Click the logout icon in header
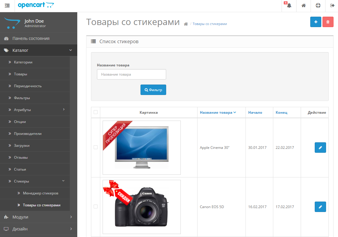The height and width of the screenshot is (237, 338). click(x=332, y=6)
